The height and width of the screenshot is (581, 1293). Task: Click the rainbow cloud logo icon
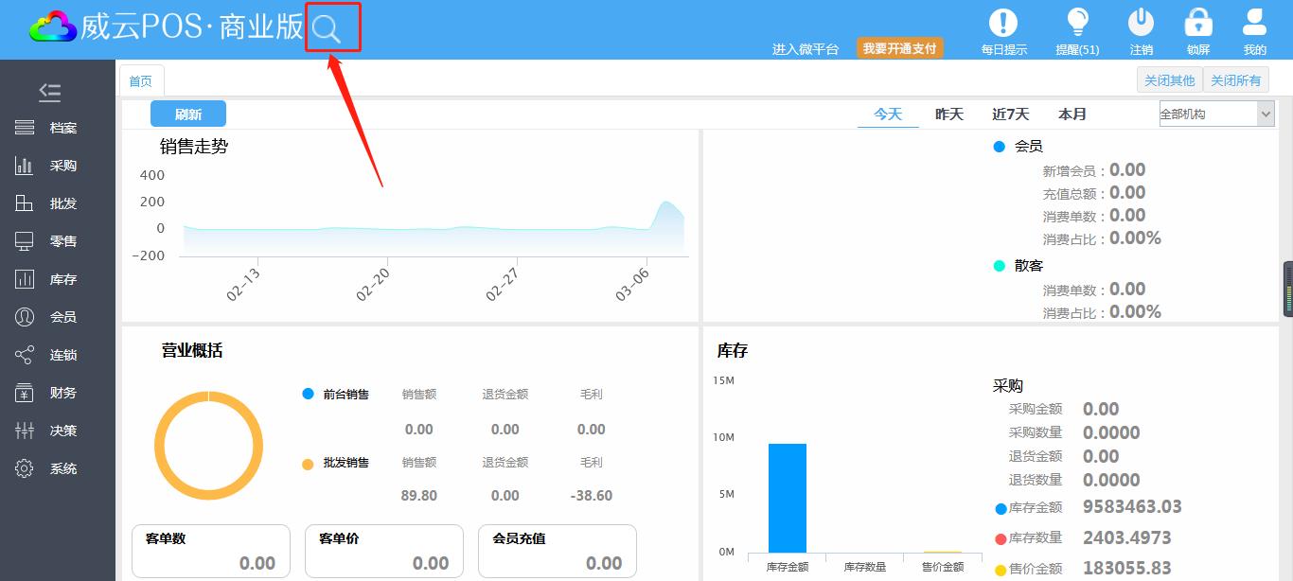(52, 27)
